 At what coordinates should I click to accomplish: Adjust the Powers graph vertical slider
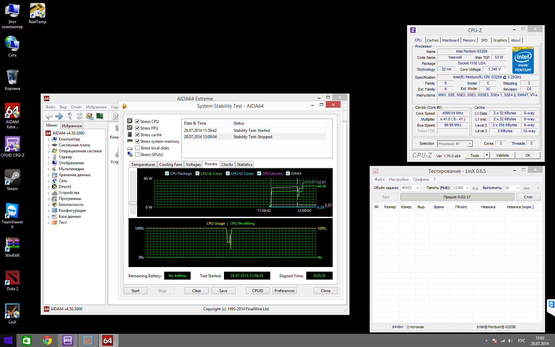(x=133, y=203)
